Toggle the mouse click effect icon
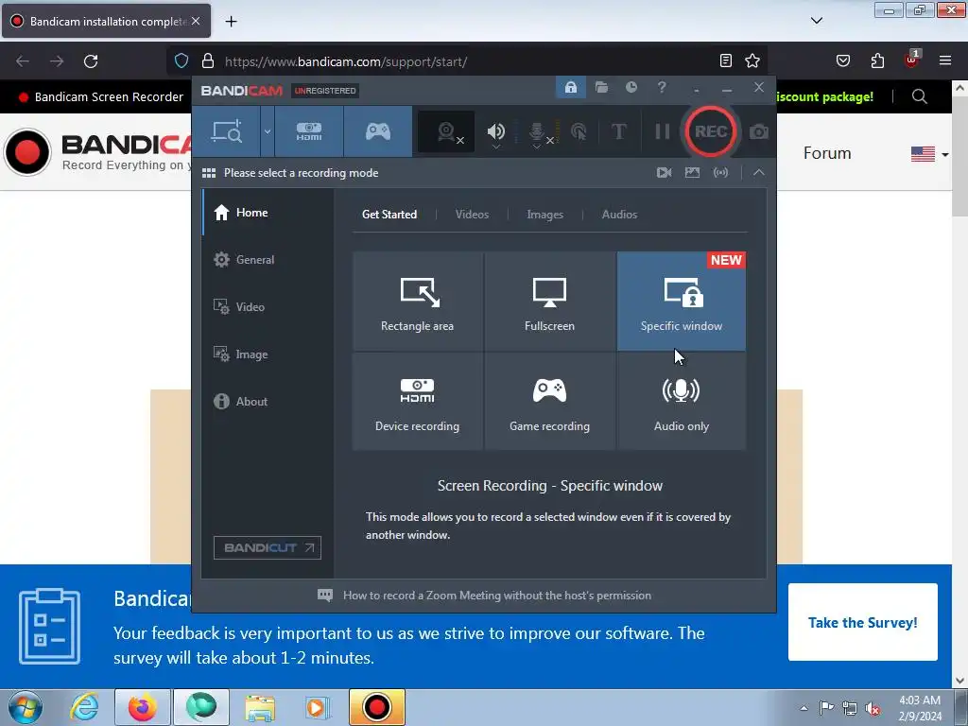The image size is (968, 726). pyautogui.click(x=579, y=131)
